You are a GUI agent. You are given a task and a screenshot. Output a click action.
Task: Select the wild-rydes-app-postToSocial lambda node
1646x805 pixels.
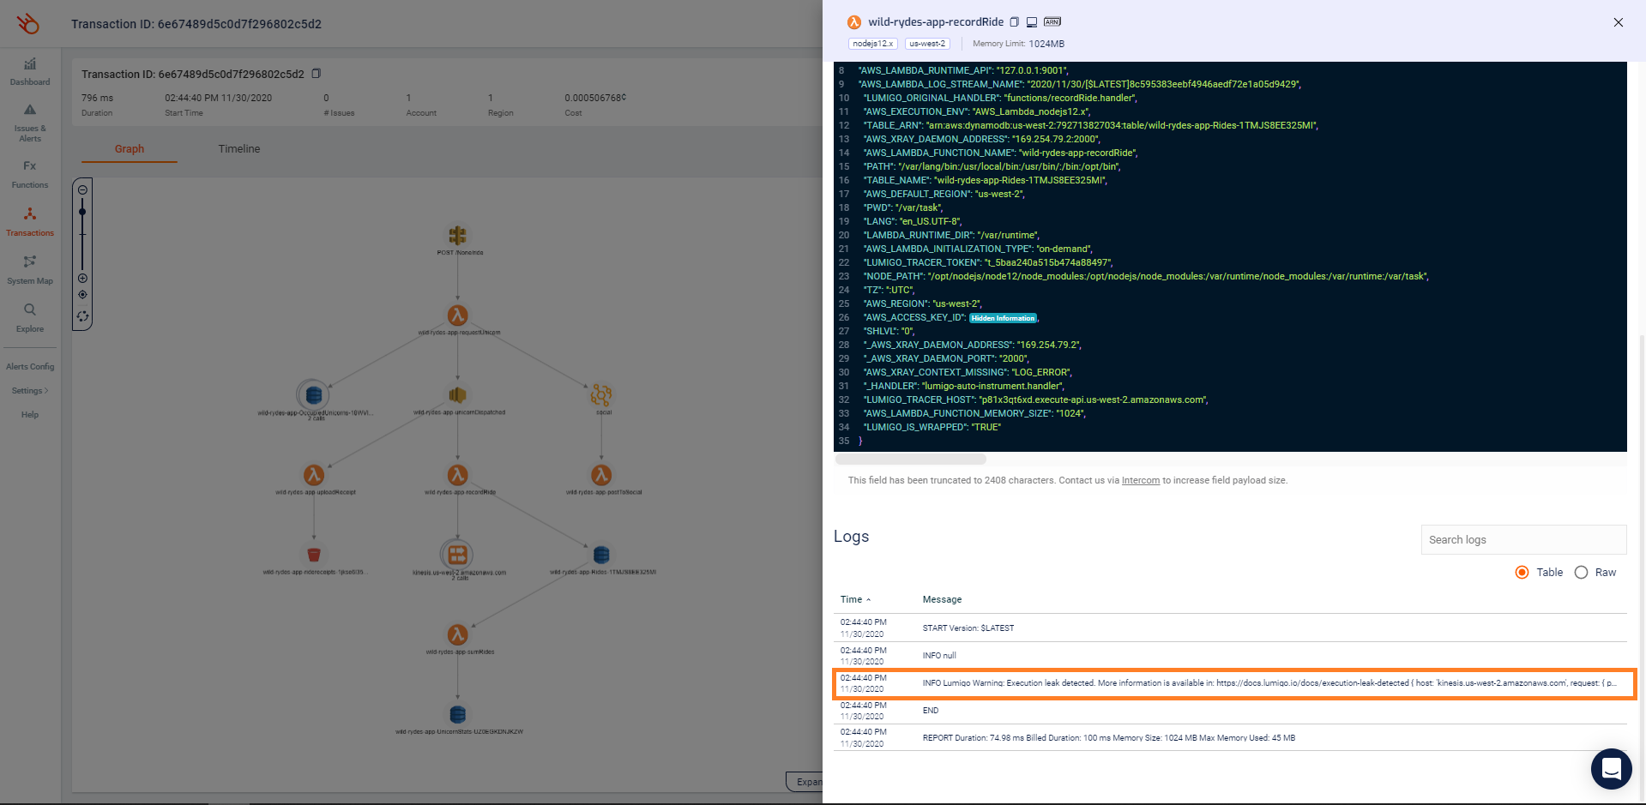click(x=601, y=475)
